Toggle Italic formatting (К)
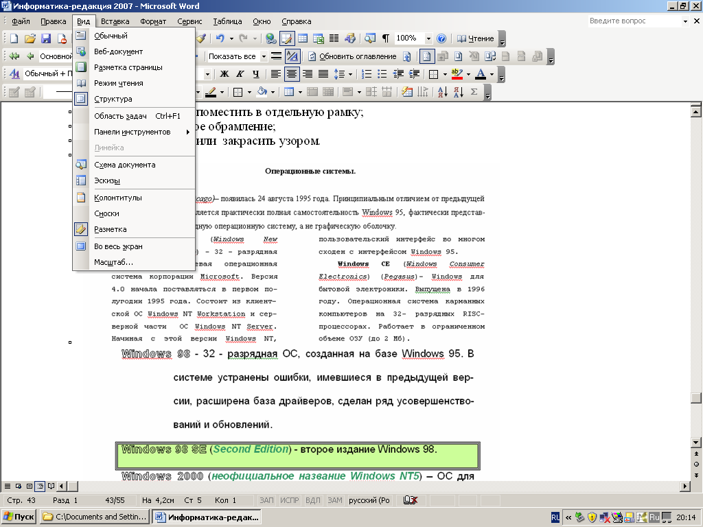Viewport: 703px width, 527px height. tap(240, 74)
